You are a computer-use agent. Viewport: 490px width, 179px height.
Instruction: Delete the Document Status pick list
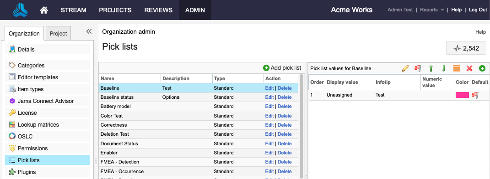tap(285, 143)
